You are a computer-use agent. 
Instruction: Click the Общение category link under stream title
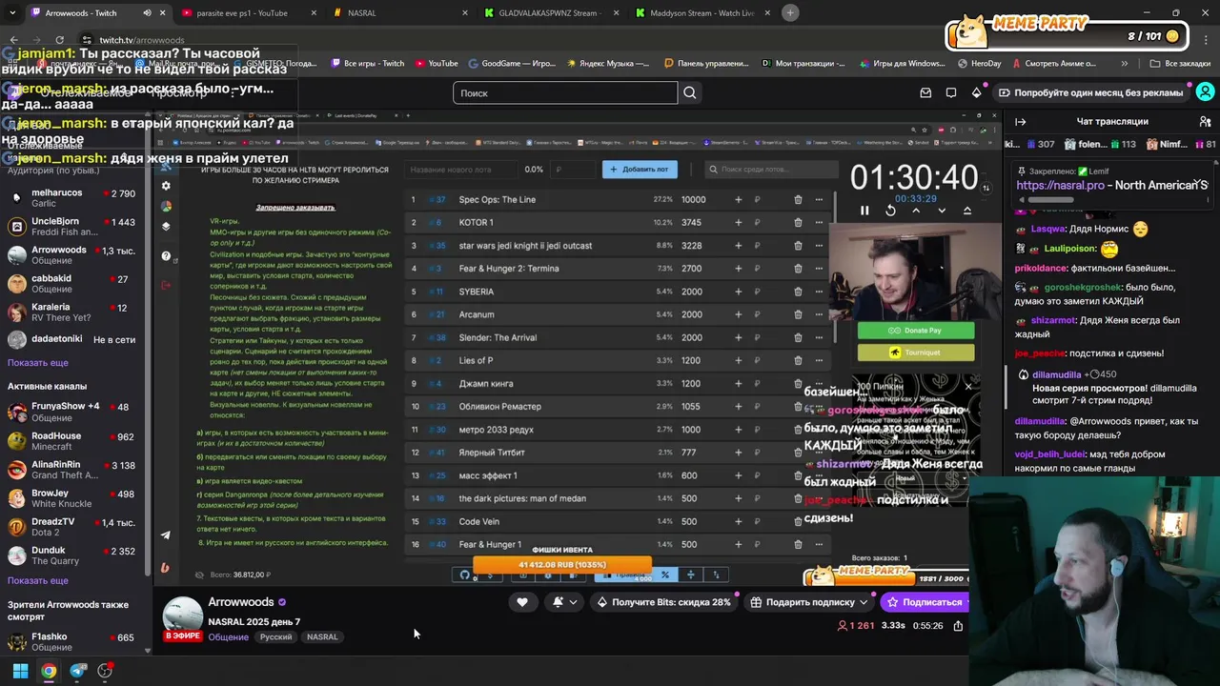point(228,637)
